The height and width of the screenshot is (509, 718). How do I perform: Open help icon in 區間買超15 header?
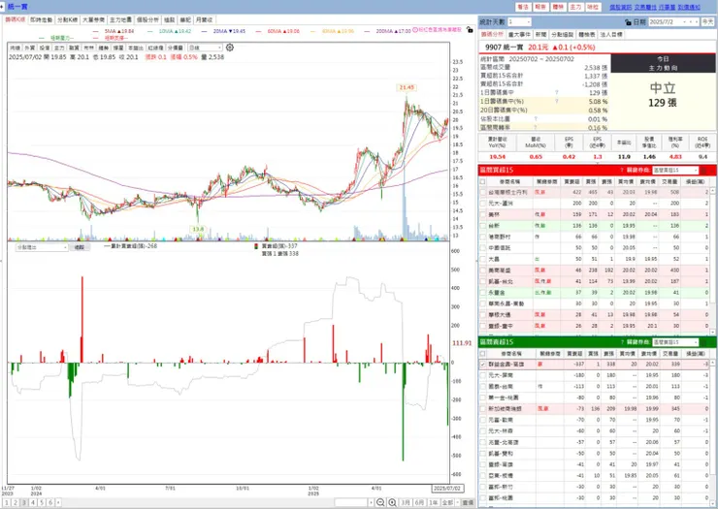click(622, 171)
